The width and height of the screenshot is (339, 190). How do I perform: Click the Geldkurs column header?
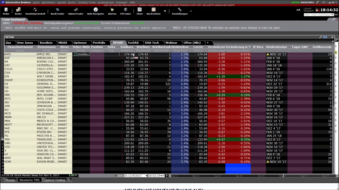127,47
